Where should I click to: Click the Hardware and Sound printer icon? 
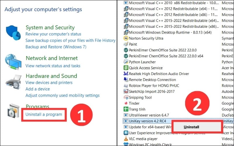pyautogui.click(x=13, y=82)
